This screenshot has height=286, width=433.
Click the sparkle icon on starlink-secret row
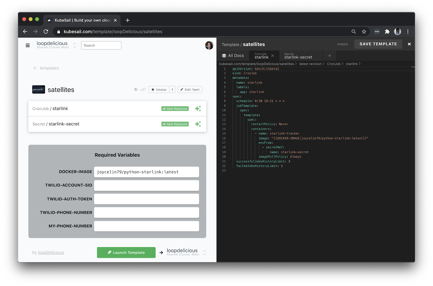click(x=198, y=124)
